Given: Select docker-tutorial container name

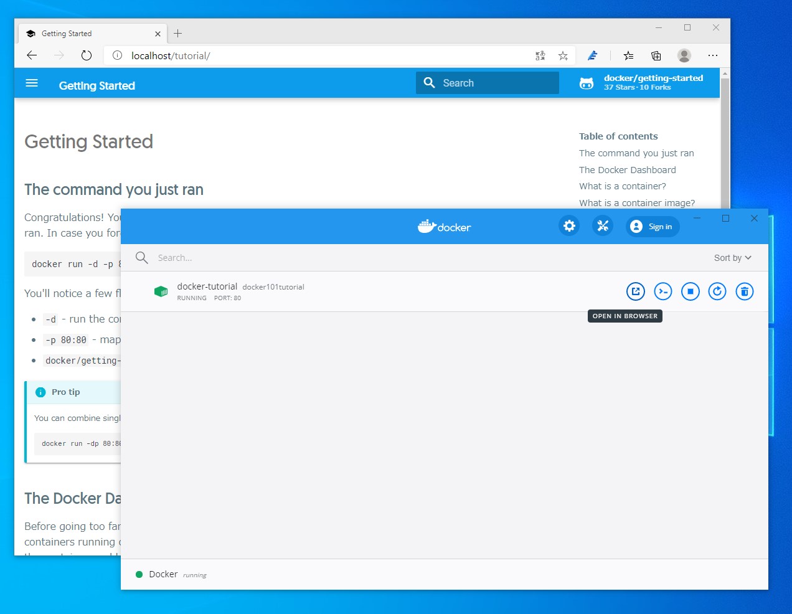Looking at the screenshot, I should tap(207, 286).
